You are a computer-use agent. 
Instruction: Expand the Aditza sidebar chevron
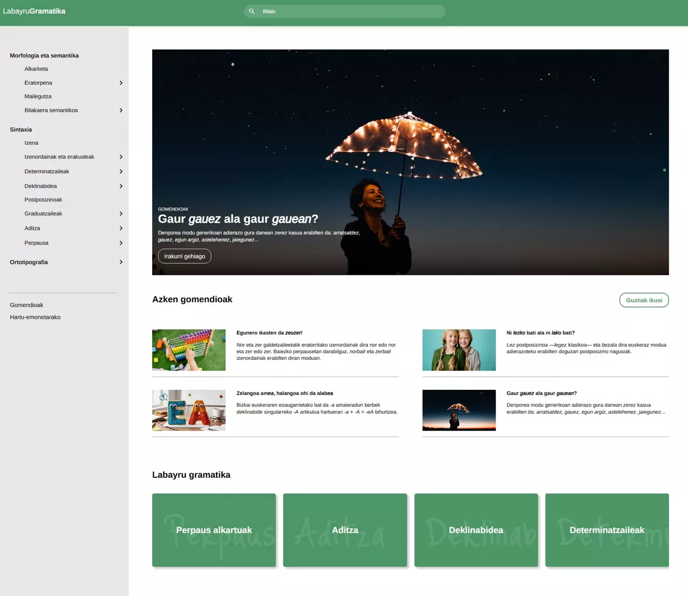(x=121, y=228)
